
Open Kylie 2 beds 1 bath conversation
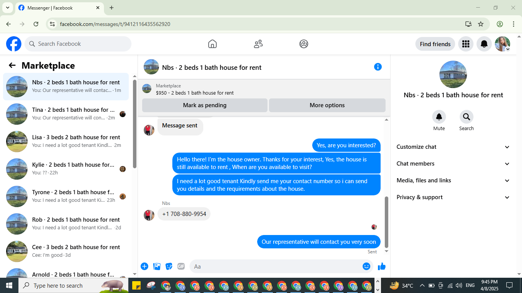click(66, 169)
